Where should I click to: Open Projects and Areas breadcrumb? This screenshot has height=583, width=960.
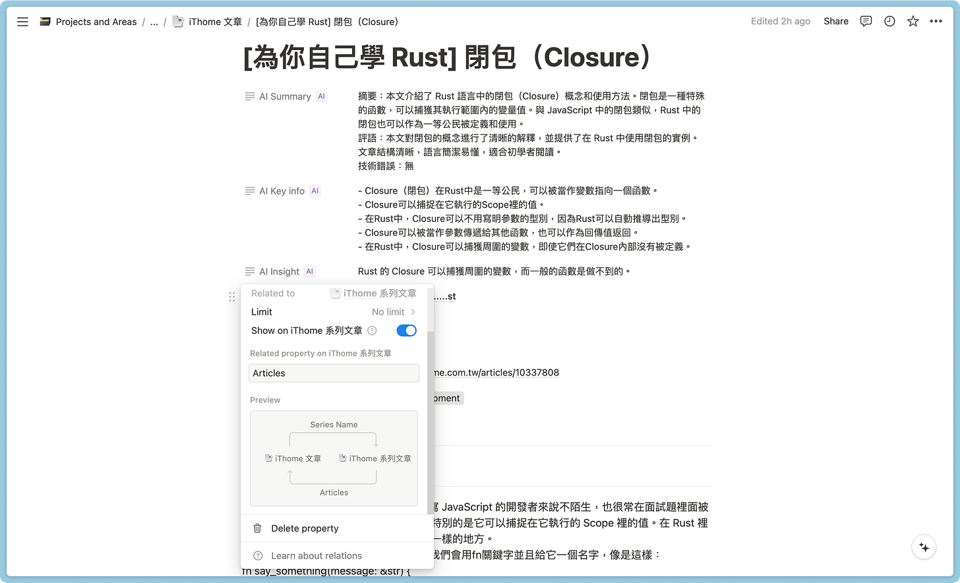[96, 22]
